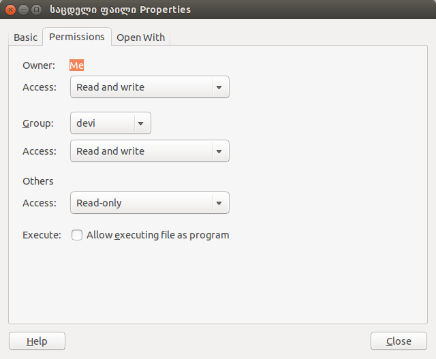The width and height of the screenshot is (436, 359).
Task: Click the highlighted owner name Me
Action: pyautogui.click(x=76, y=65)
